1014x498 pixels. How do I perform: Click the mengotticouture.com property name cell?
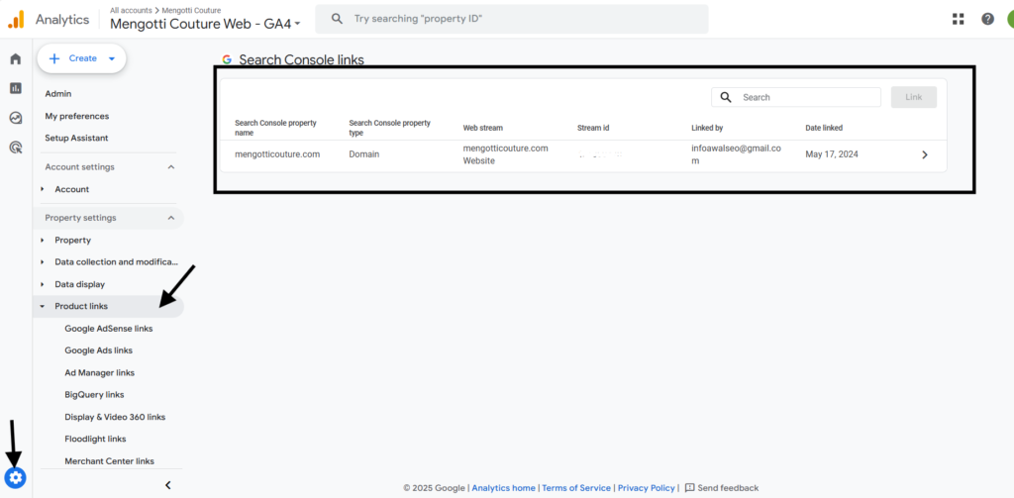277,154
